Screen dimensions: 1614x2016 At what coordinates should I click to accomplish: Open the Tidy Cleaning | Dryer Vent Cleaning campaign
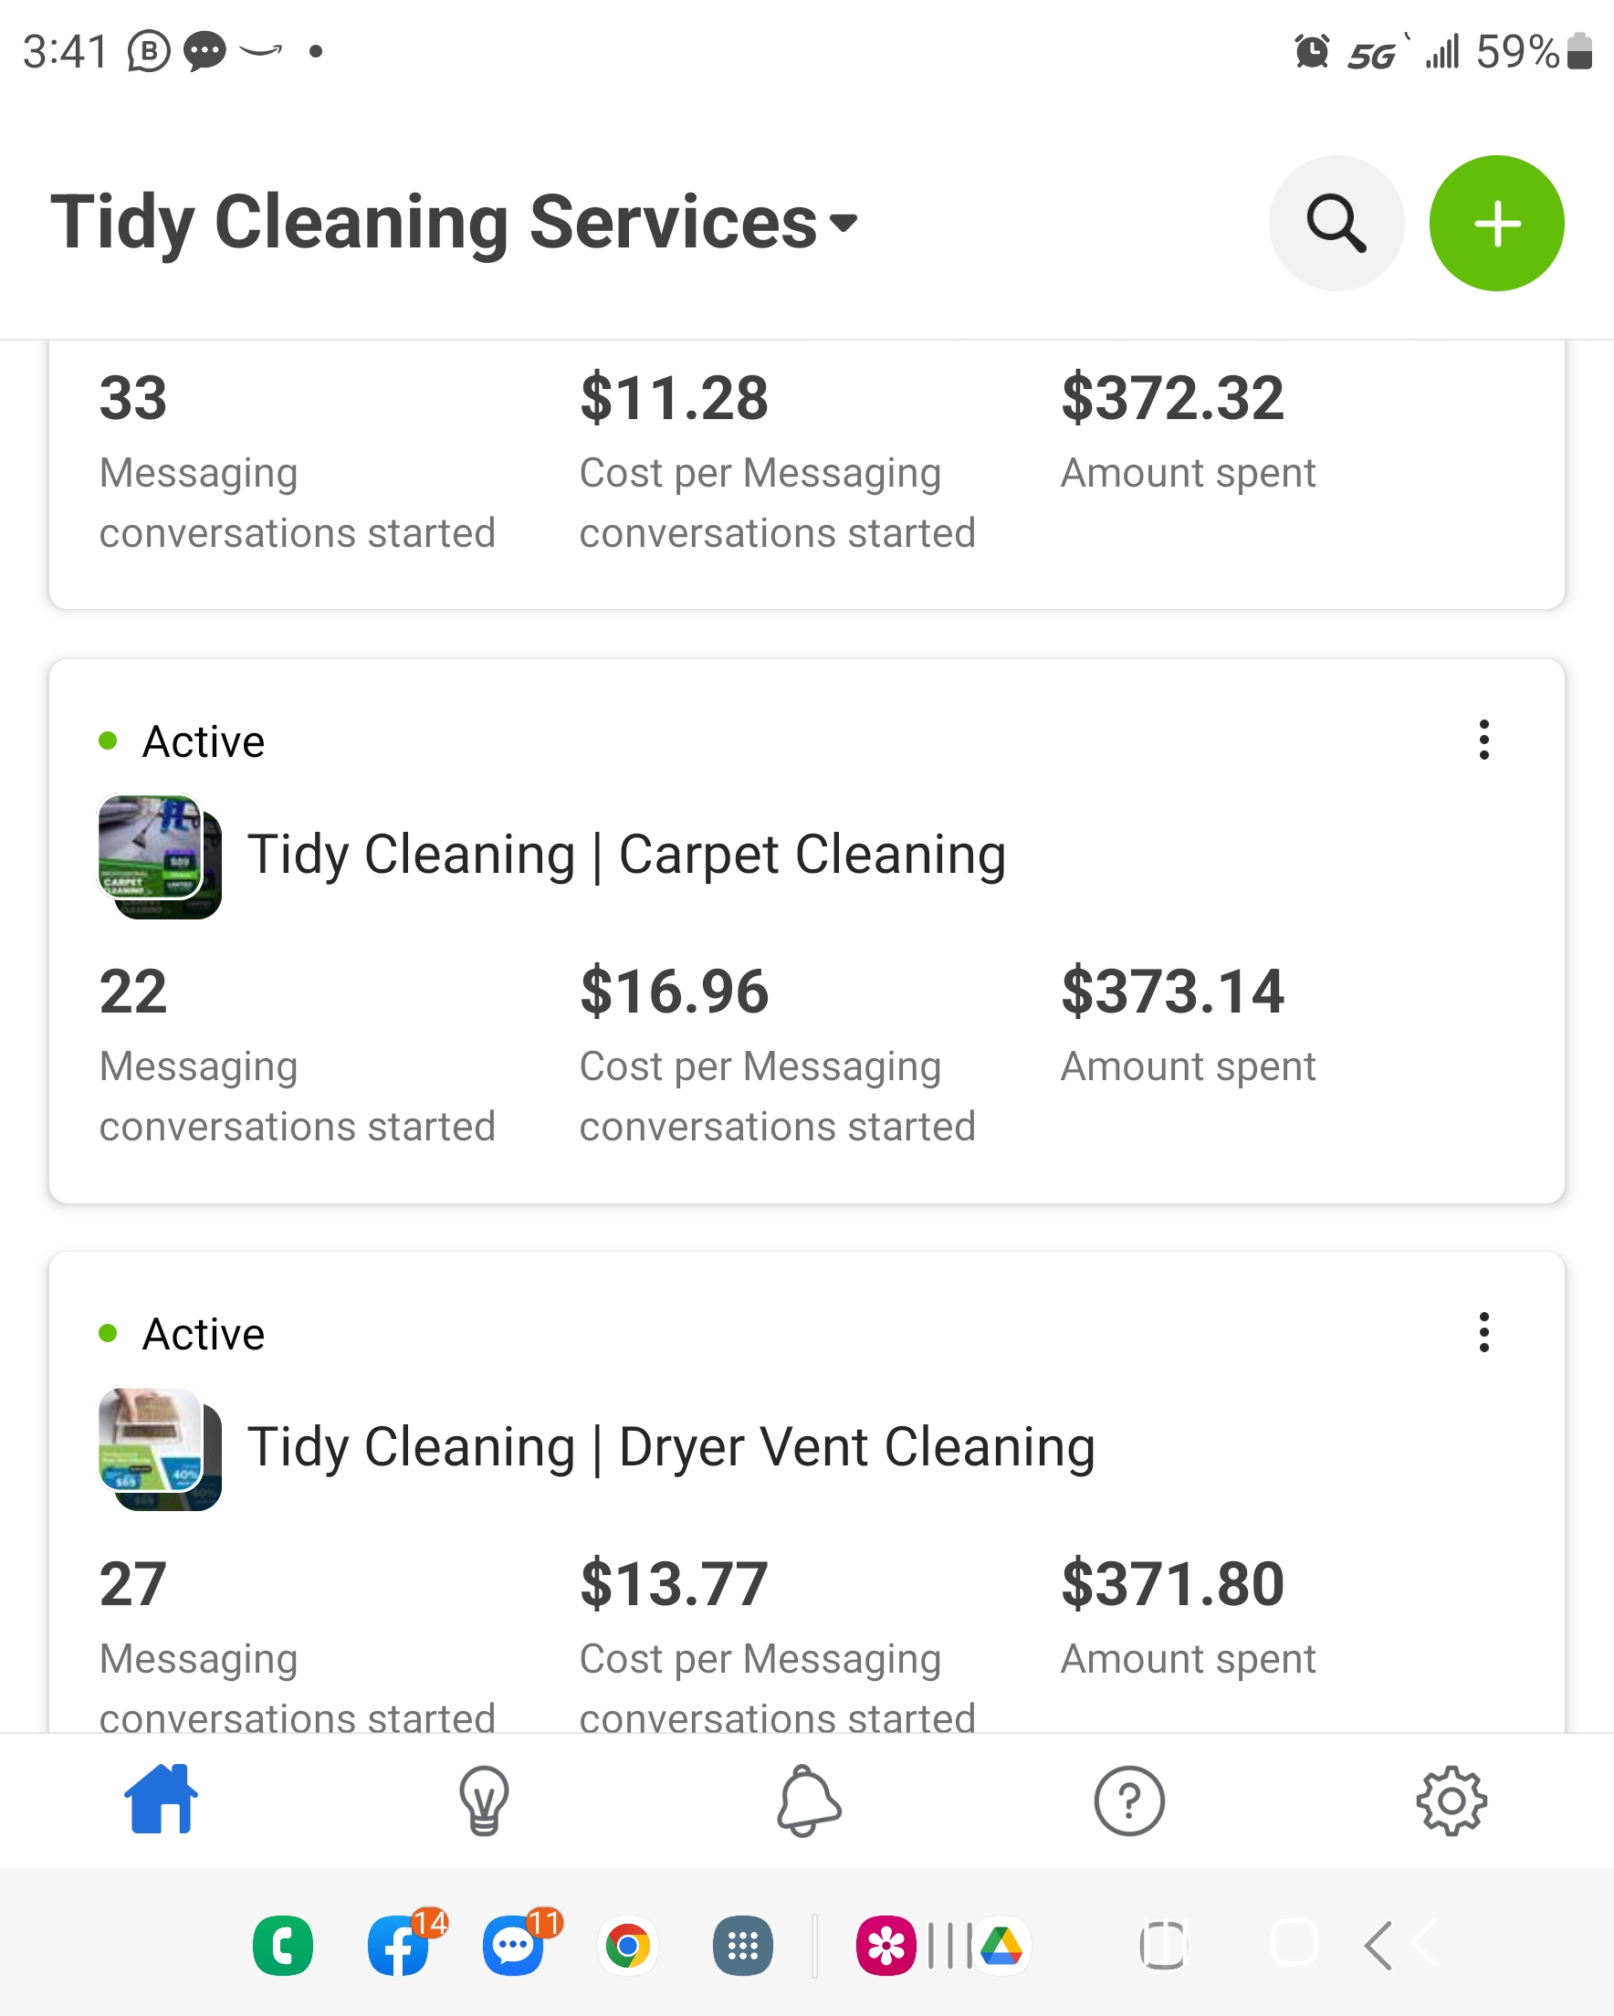point(671,1447)
